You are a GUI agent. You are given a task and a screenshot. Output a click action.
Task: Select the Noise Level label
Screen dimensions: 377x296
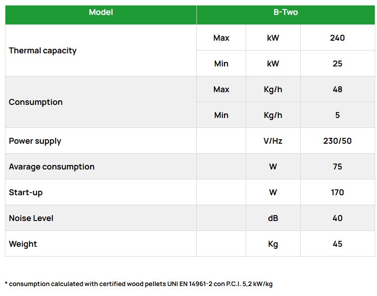coord(31,218)
